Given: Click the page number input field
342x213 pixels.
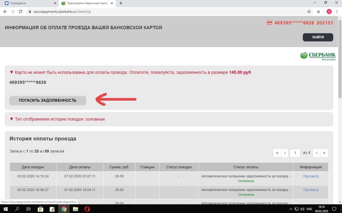Looking at the screenshot, I should (295, 153).
